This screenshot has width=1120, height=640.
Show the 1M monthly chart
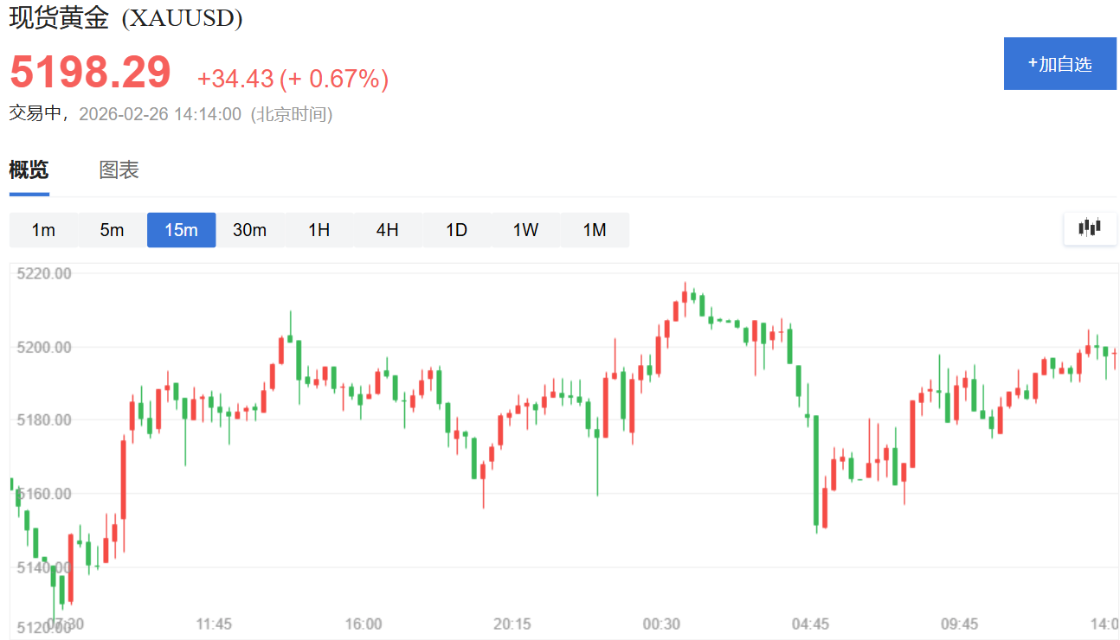pos(594,230)
